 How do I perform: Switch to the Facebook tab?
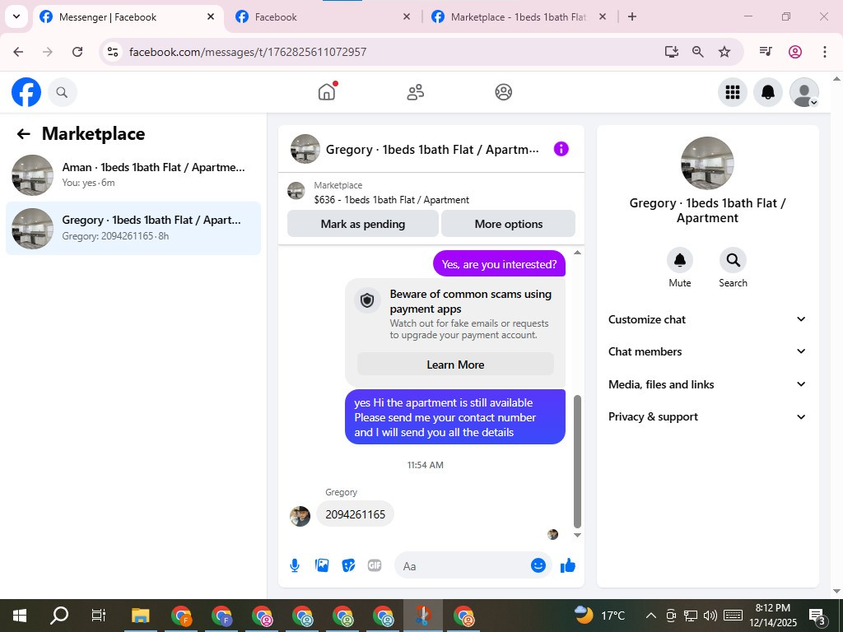pyautogui.click(x=323, y=16)
